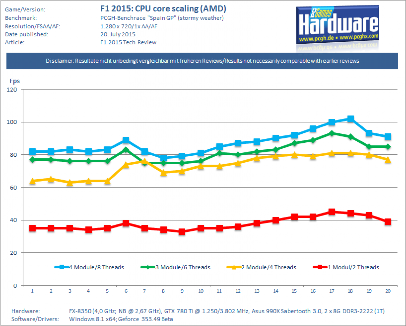Click the blue square marker at point 20
The width and height of the screenshot is (406, 326).
point(388,137)
